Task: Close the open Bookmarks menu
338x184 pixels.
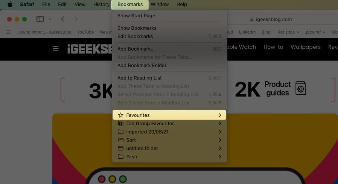Action: click(130, 4)
